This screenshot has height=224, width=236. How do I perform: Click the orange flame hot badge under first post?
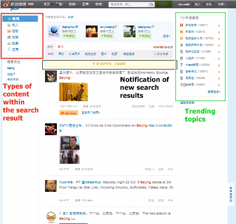tap(69, 112)
